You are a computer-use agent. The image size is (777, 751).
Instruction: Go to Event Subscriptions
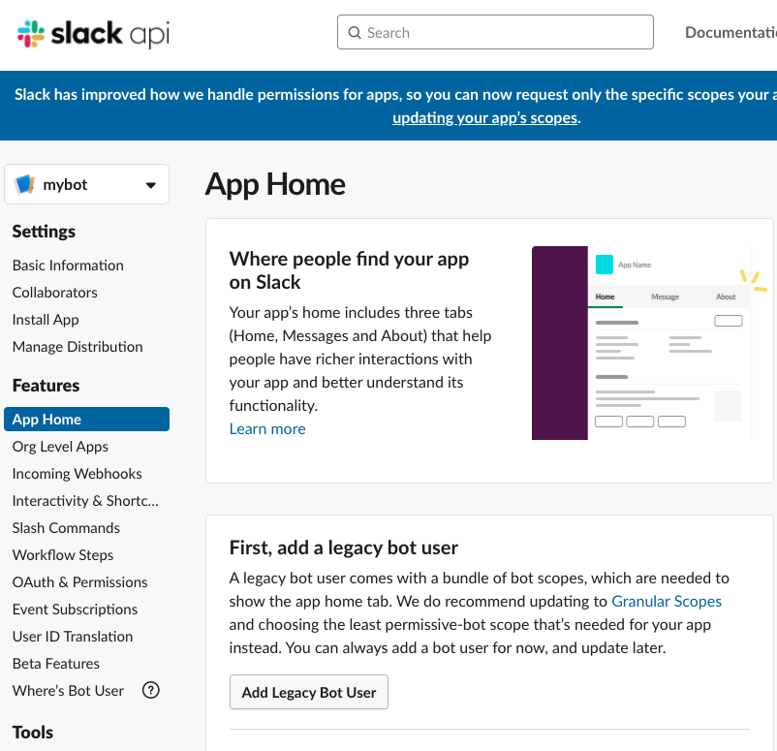click(75, 610)
